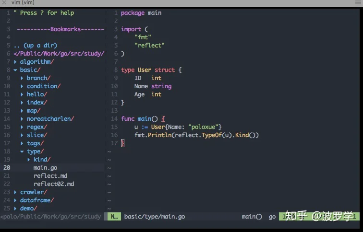Viewport: 363px width, 232px height.
Task: Close the vim terminal tab
Action: [4, 2]
